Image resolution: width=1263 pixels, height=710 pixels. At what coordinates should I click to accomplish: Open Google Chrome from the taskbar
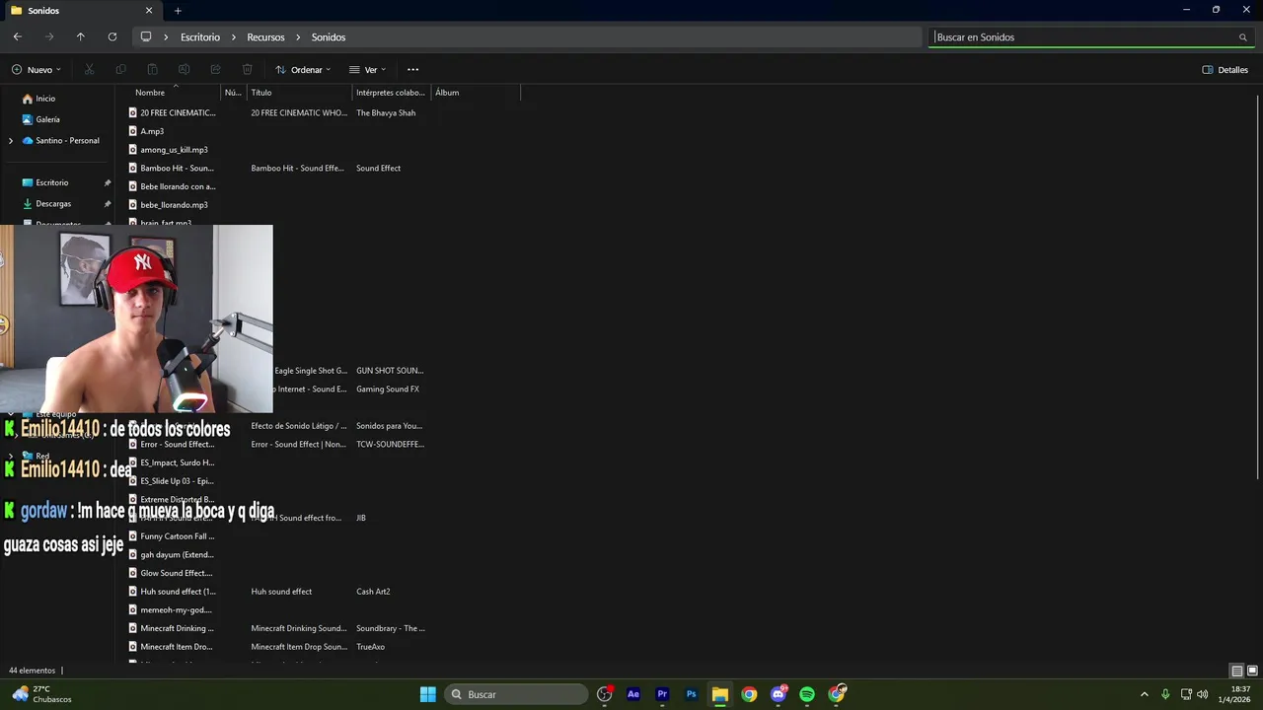[x=749, y=694]
